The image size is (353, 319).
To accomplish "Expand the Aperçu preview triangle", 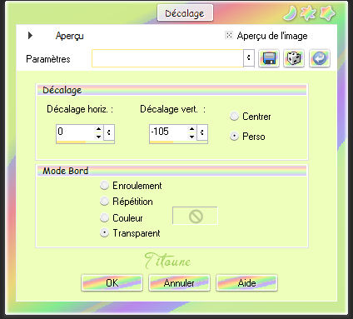I will coord(30,35).
